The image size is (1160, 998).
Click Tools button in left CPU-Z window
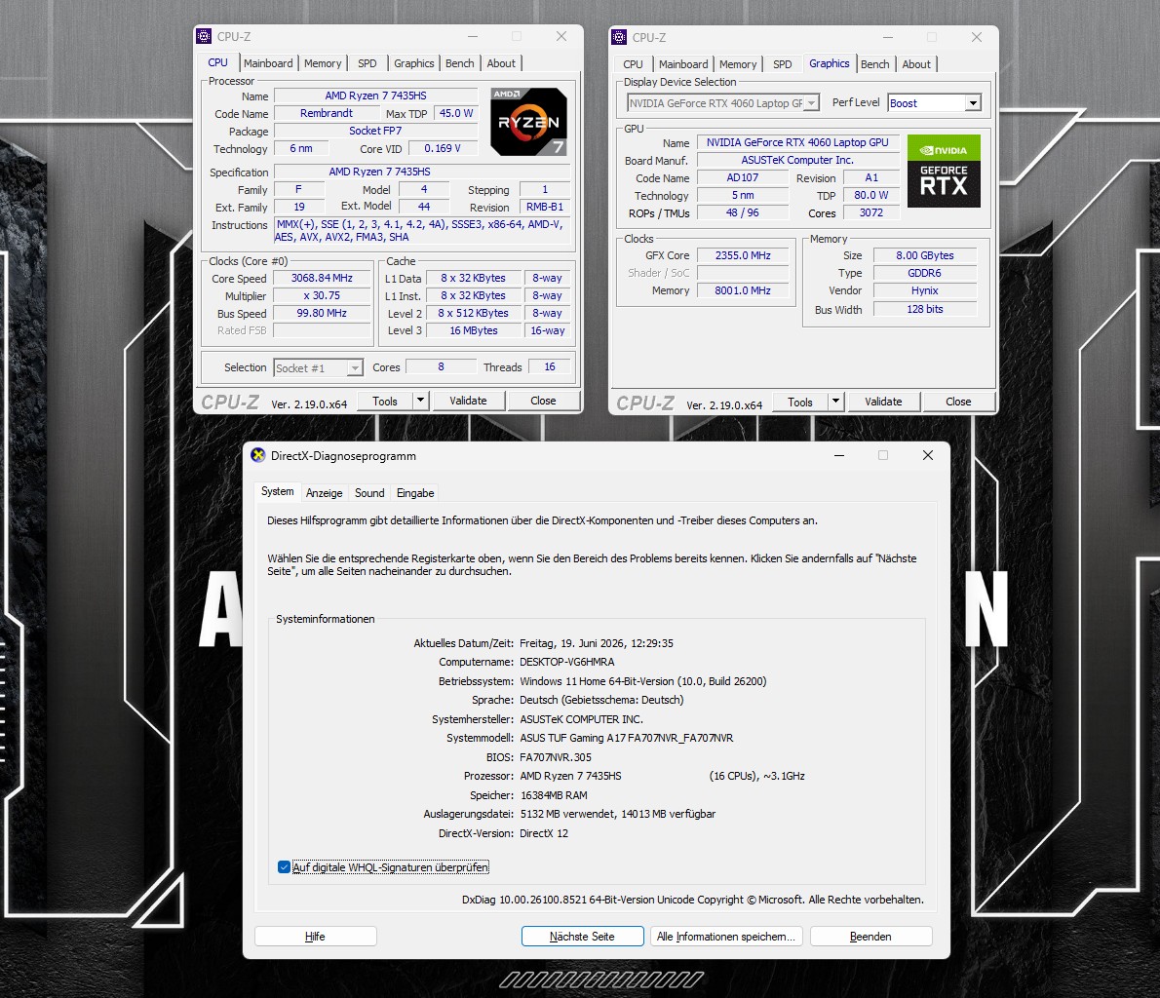[x=385, y=401]
